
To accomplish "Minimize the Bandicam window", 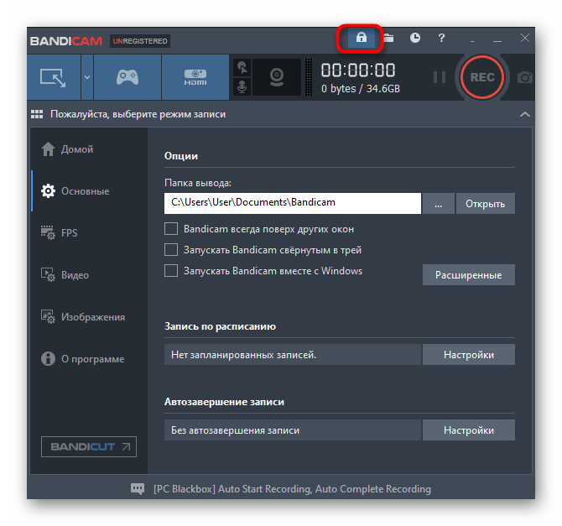I will coord(497,39).
